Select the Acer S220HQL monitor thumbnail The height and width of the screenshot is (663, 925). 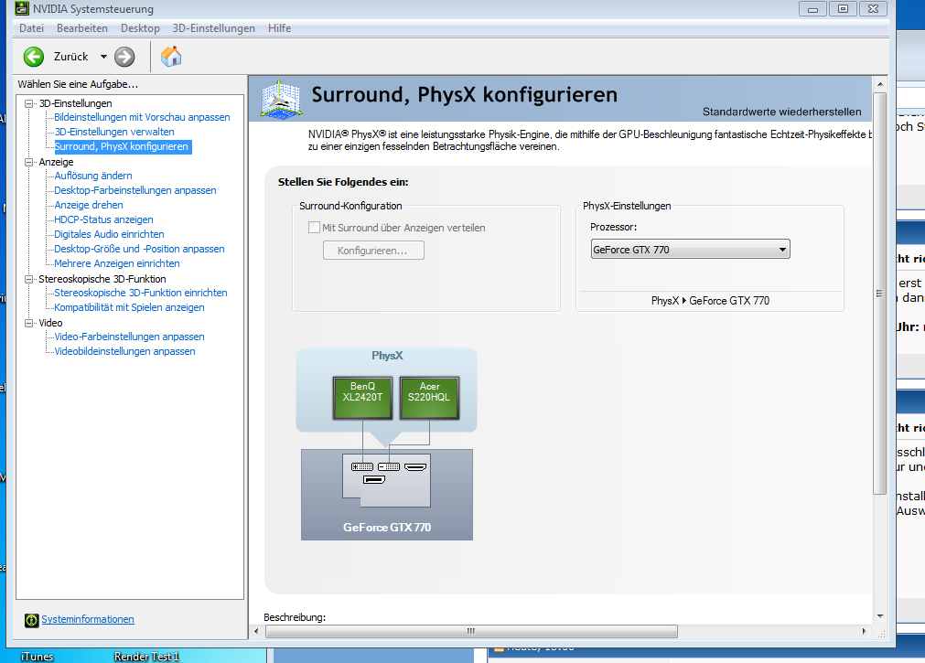[429, 398]
